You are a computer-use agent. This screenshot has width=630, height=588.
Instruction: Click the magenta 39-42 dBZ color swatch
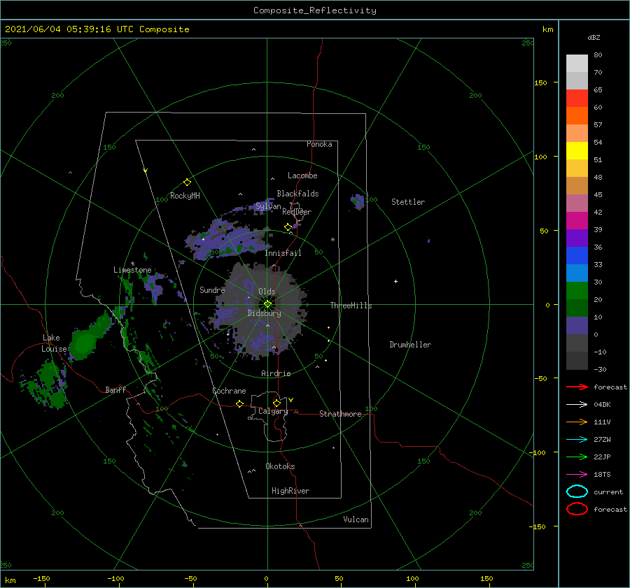577,221
